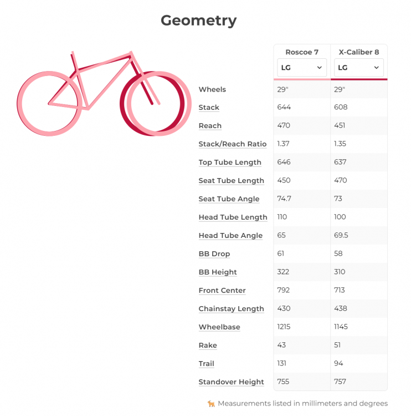The width and height of the screenshot is (411, 416).
Task: Open the X-Caliber 8 size dropdown
Action: (x=358, y=68)
